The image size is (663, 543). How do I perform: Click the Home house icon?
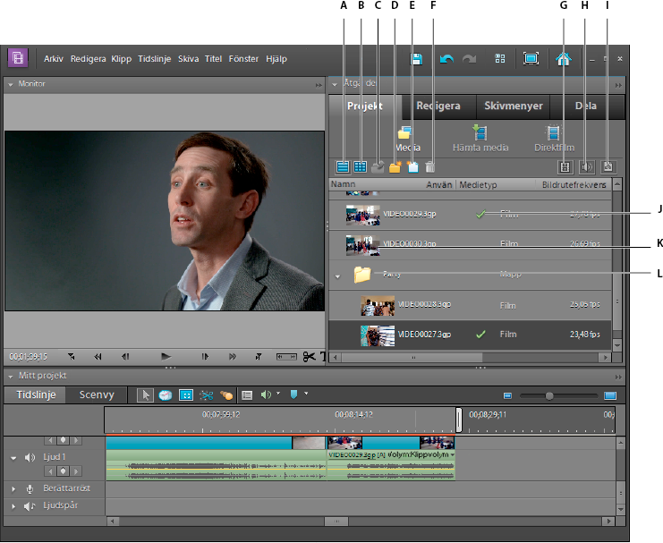pyautogui.click(x=563, y=59)
